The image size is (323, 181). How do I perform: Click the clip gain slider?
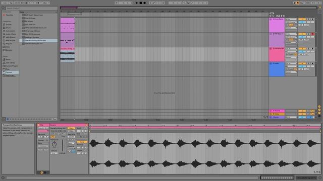tap(63, 145)
